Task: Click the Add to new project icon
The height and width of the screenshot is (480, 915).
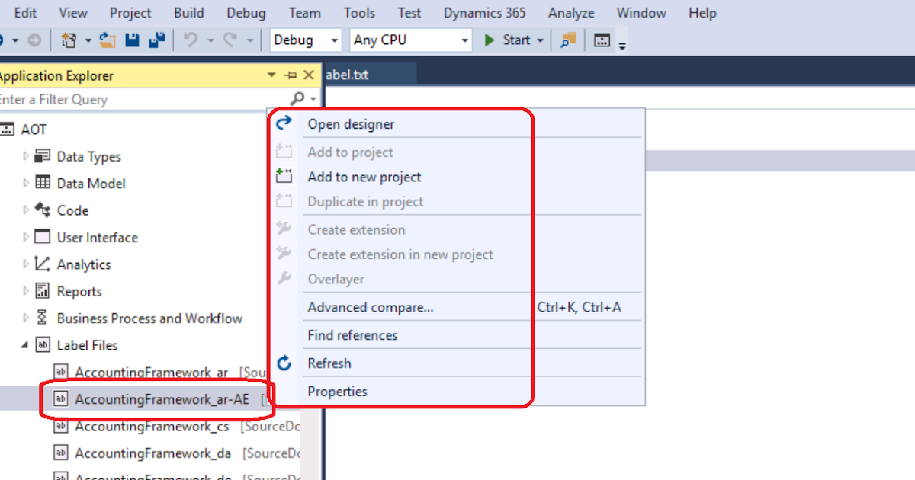Action: click(x=284, y=176)
